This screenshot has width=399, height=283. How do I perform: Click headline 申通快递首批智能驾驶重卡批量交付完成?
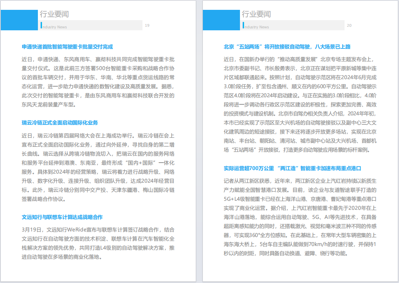pyautogui.click(x=67, y=47)
